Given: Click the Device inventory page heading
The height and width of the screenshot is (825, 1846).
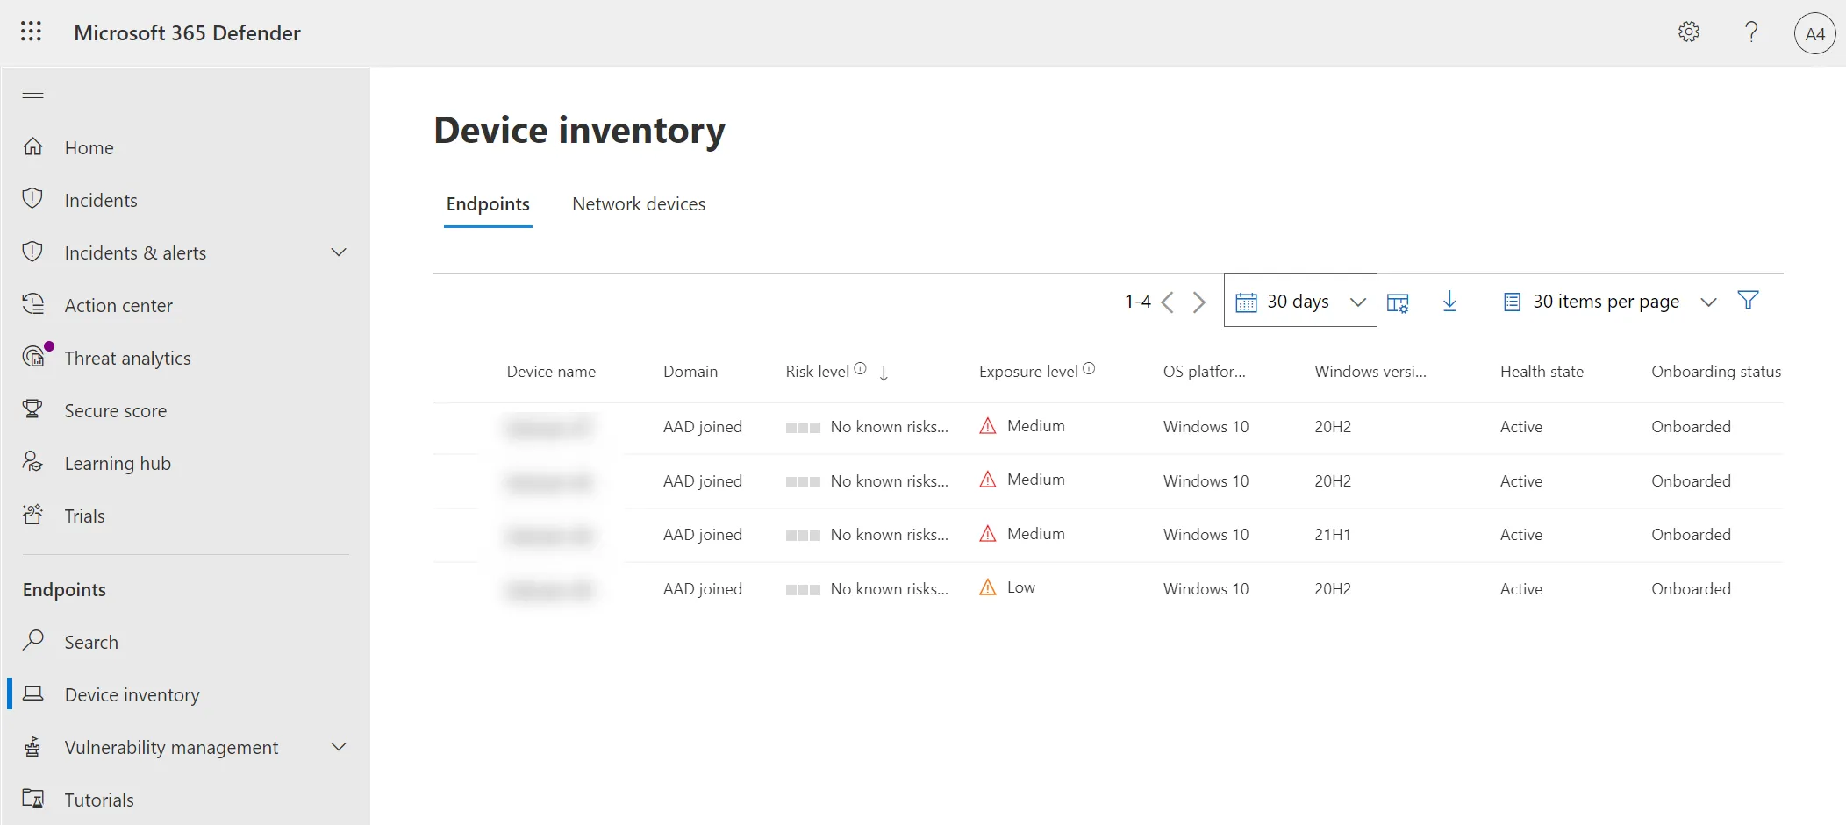Looking at the screenshot, I should (x=580, y=131).
